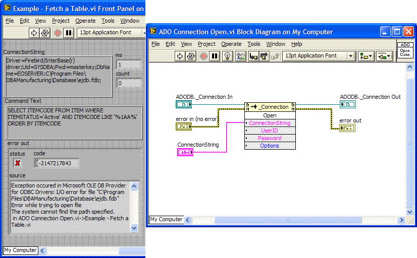Select error out cluster terminal
This screenshot has width=417, height=258.
347,128
